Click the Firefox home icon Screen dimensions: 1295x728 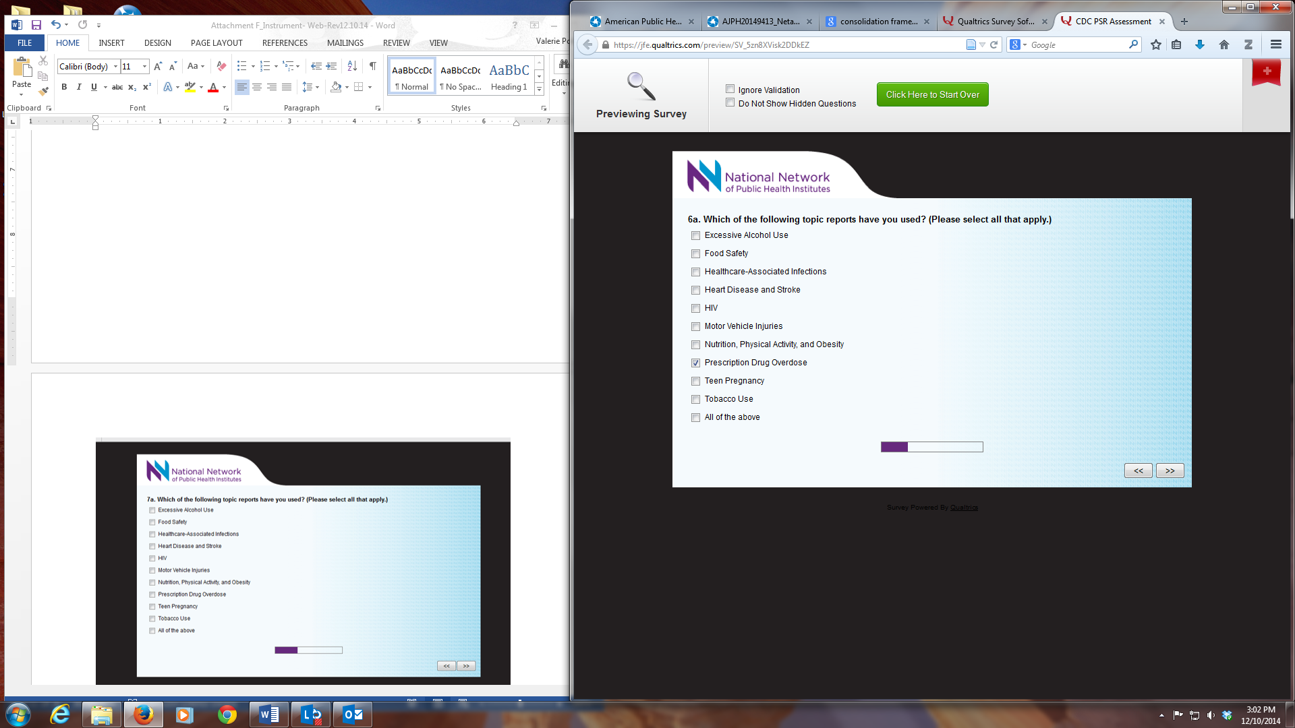point(1224,45)
